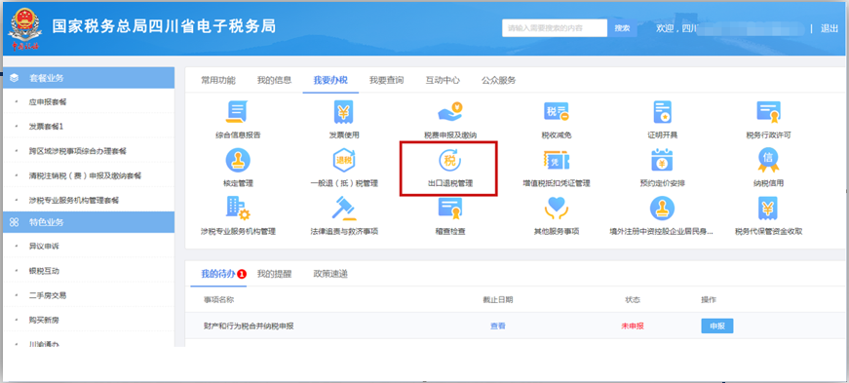Open 境外注册中资控股企业居民身份 icon
Image resolution: width=849 pixels, height=383 pixels.
tap(662, 209)
